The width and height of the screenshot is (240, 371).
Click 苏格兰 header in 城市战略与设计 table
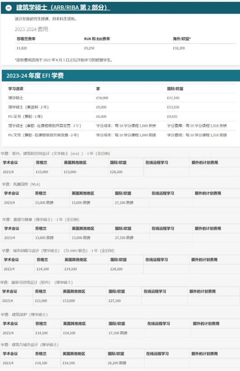(42, 260)
